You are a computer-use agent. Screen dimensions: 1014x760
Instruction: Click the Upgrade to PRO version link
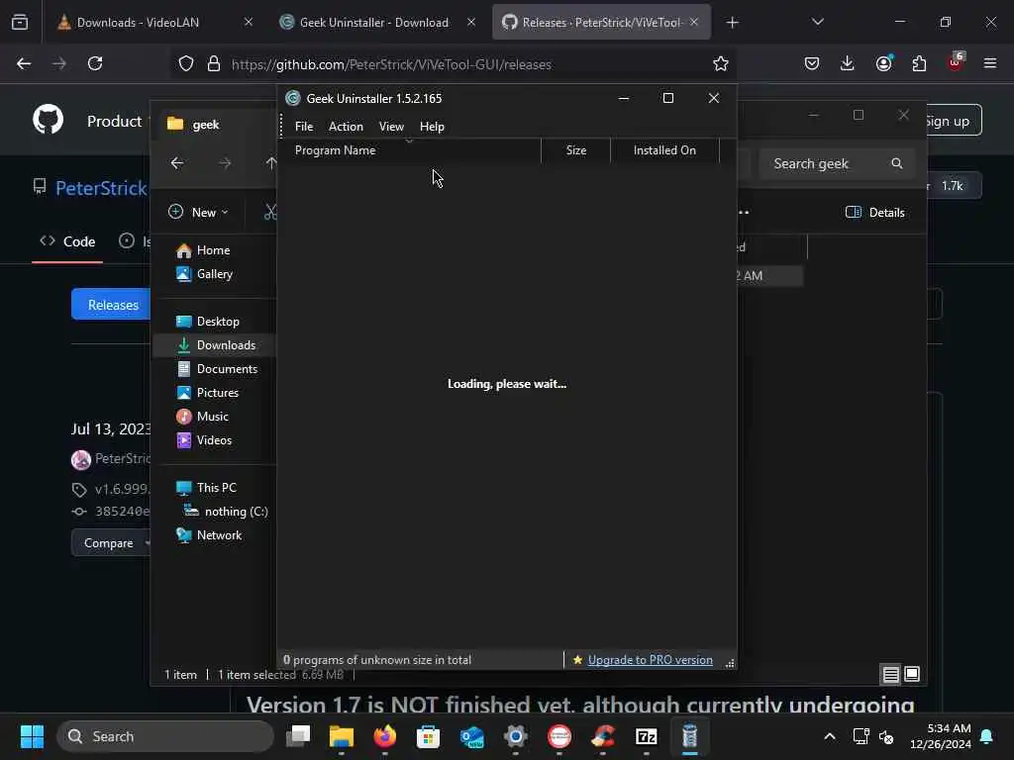point(650,660)
